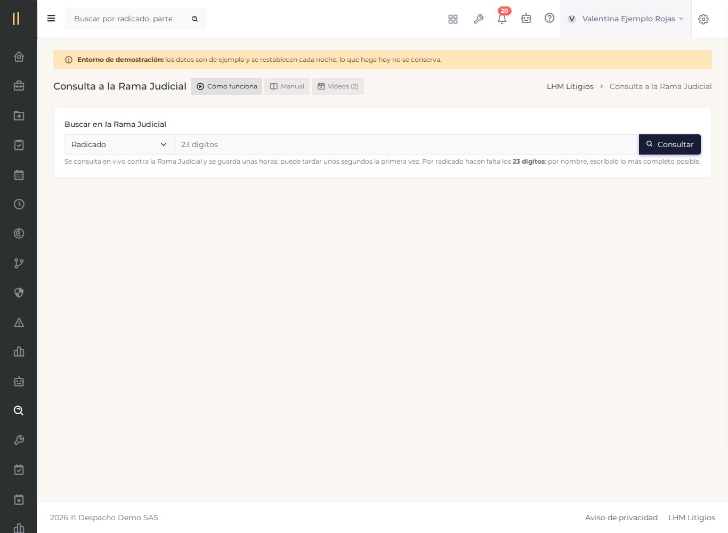Open the robot icon in sidebar
728x533 pixels.
(x=19, y=381)
